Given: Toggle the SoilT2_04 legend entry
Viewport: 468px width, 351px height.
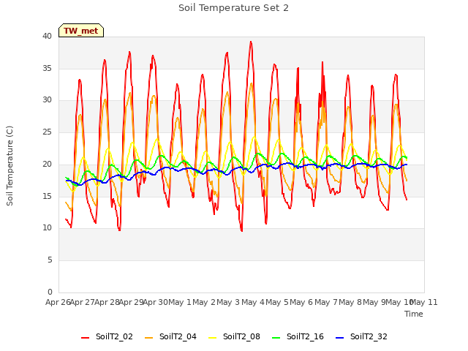Looking at the screenshot, I should click(x=170, y=337).
